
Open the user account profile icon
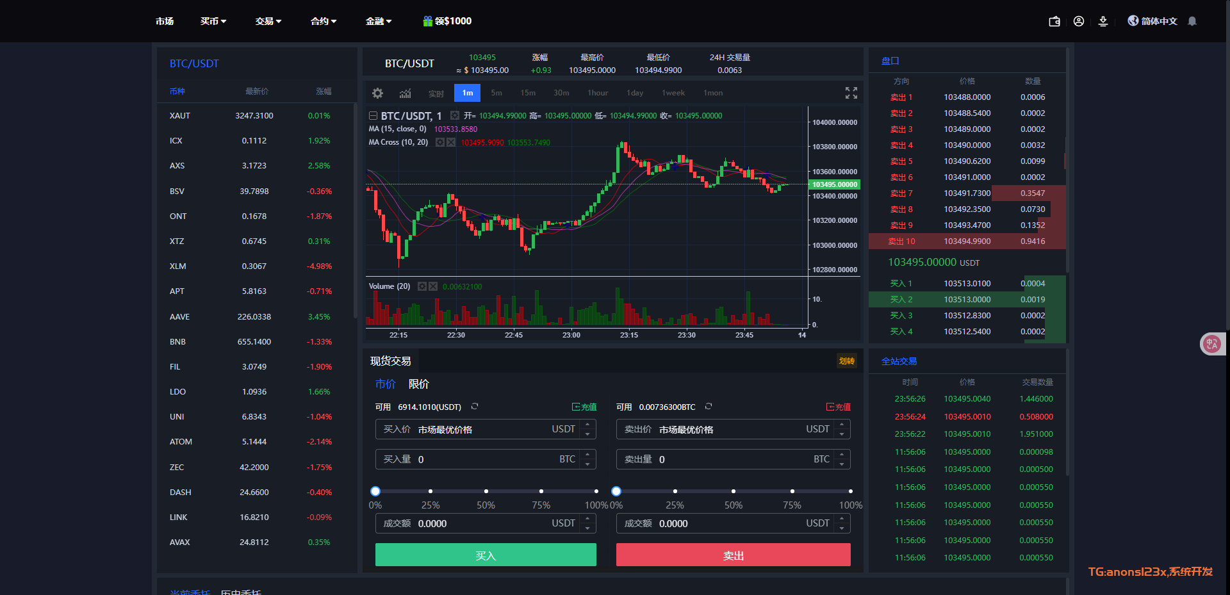coord(1079,21)
